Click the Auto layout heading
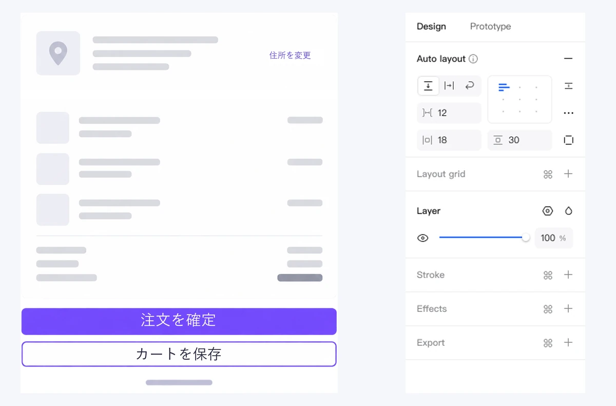Image resolution: width=616 pixels, height=406 pixels. tap(441, 59)
